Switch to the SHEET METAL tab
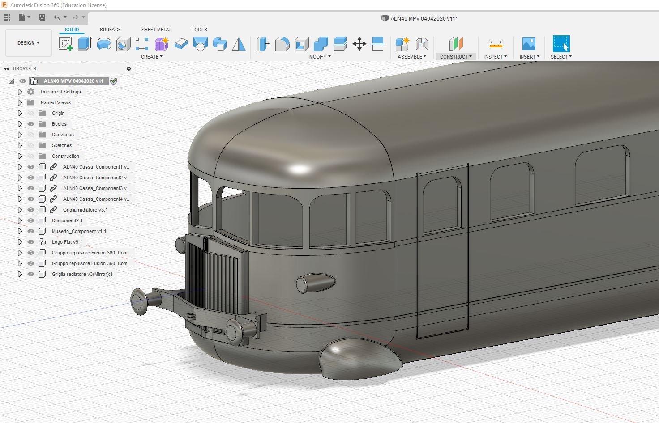 156,30
